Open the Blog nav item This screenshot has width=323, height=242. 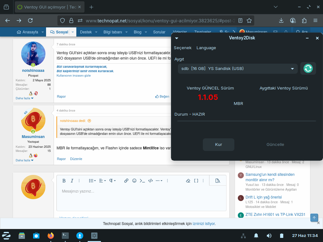tap(138, 32)
